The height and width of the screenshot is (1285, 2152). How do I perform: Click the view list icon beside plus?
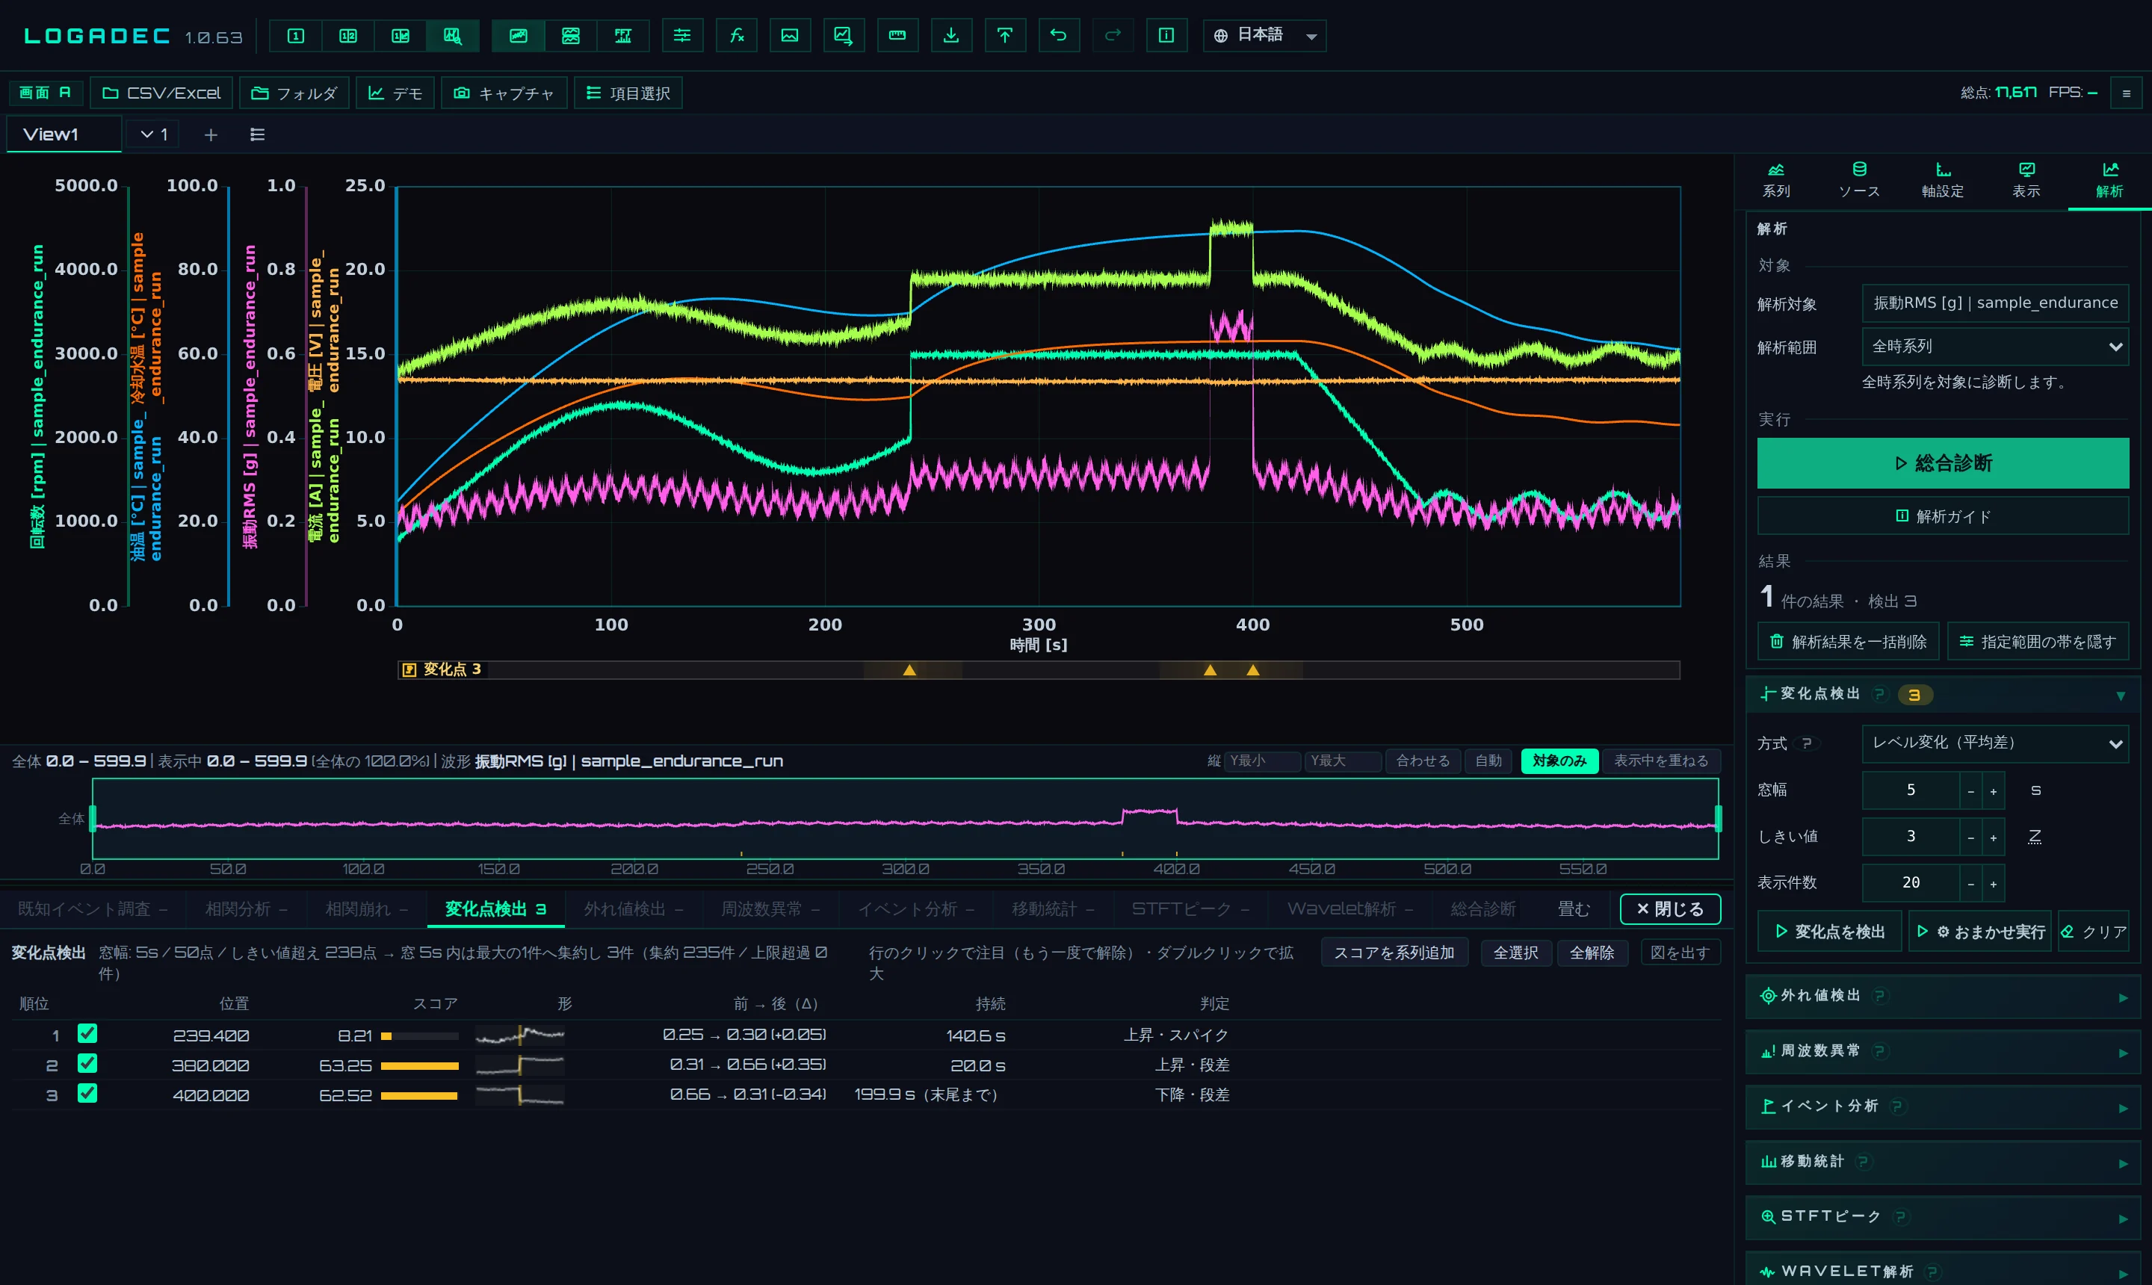tap(257, 134)
